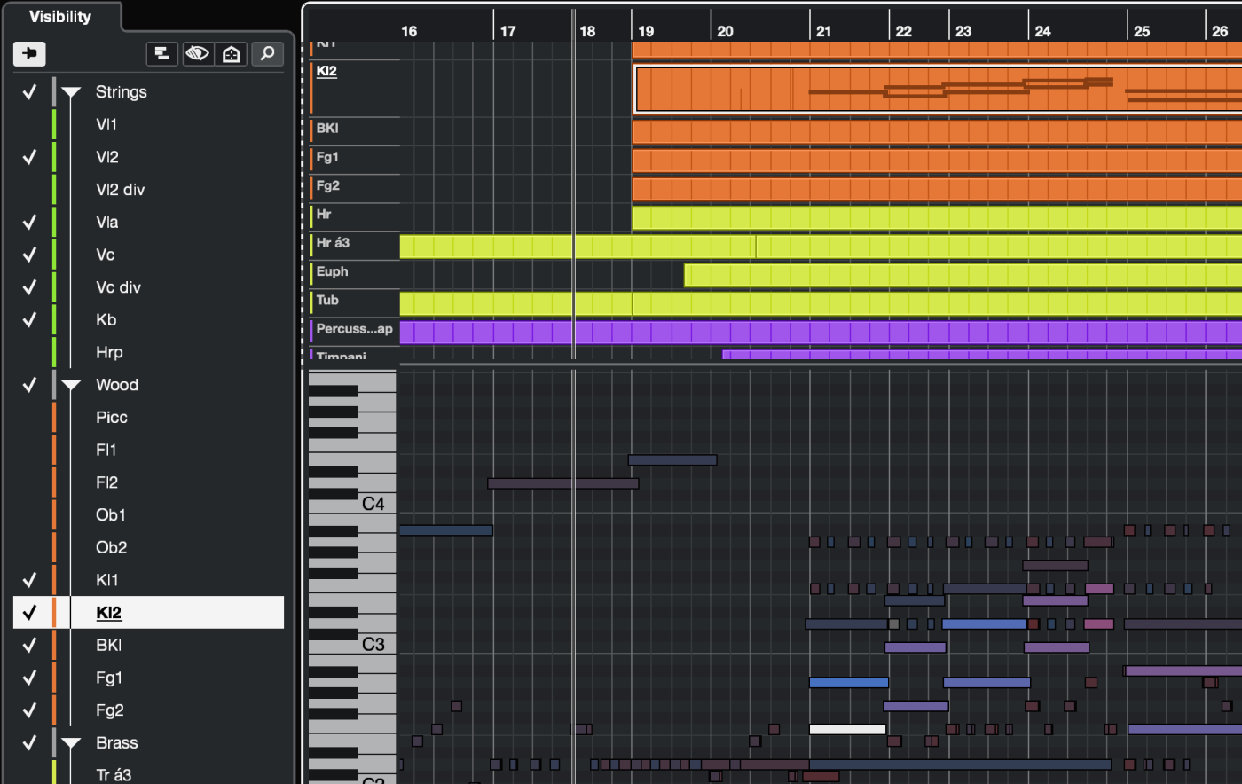The image size is (1242, 784).
Task: Click the Fg2 row label in visibility list
Action: click(x=110, y=710)
